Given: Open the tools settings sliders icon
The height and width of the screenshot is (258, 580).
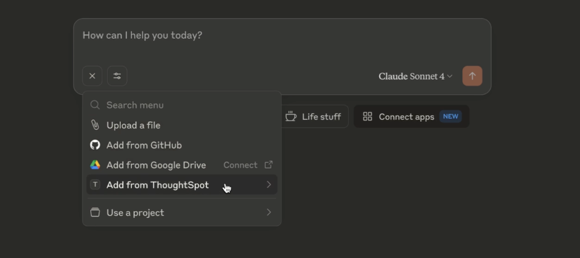Looking at the screenshot, I should 117,76.
